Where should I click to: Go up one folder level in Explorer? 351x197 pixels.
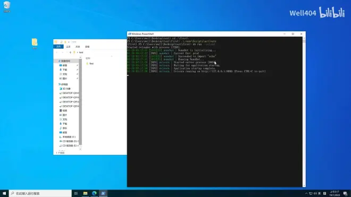70,53
